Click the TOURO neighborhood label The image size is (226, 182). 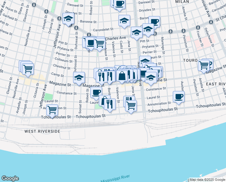(190, 60)
